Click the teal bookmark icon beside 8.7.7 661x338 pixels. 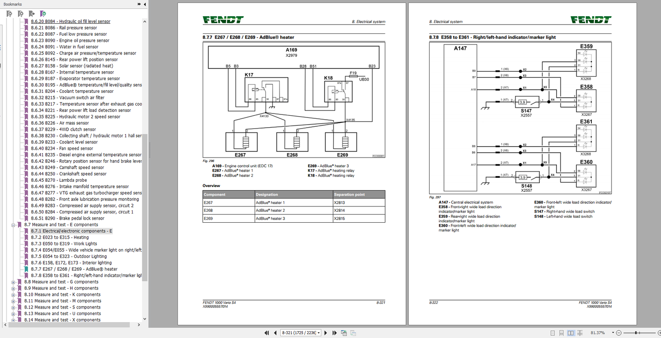pos(26,269)
